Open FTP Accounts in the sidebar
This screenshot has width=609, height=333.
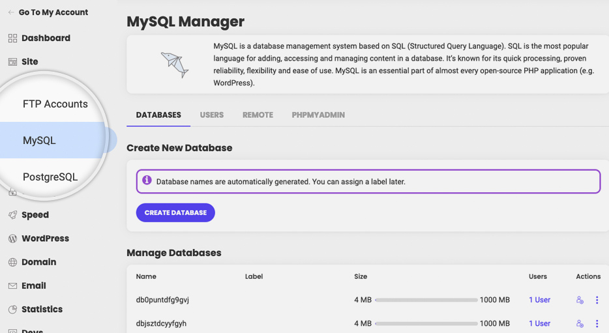pyautogui.click(x=55, y=104)
